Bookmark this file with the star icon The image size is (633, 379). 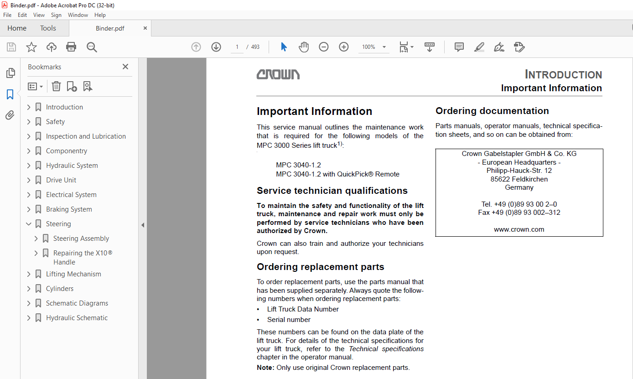click(31, 47)
